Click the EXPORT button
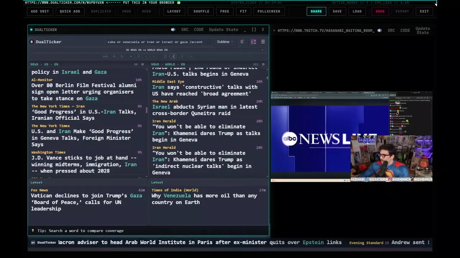This screenshot has height=258, width=460. coord(402,11)
